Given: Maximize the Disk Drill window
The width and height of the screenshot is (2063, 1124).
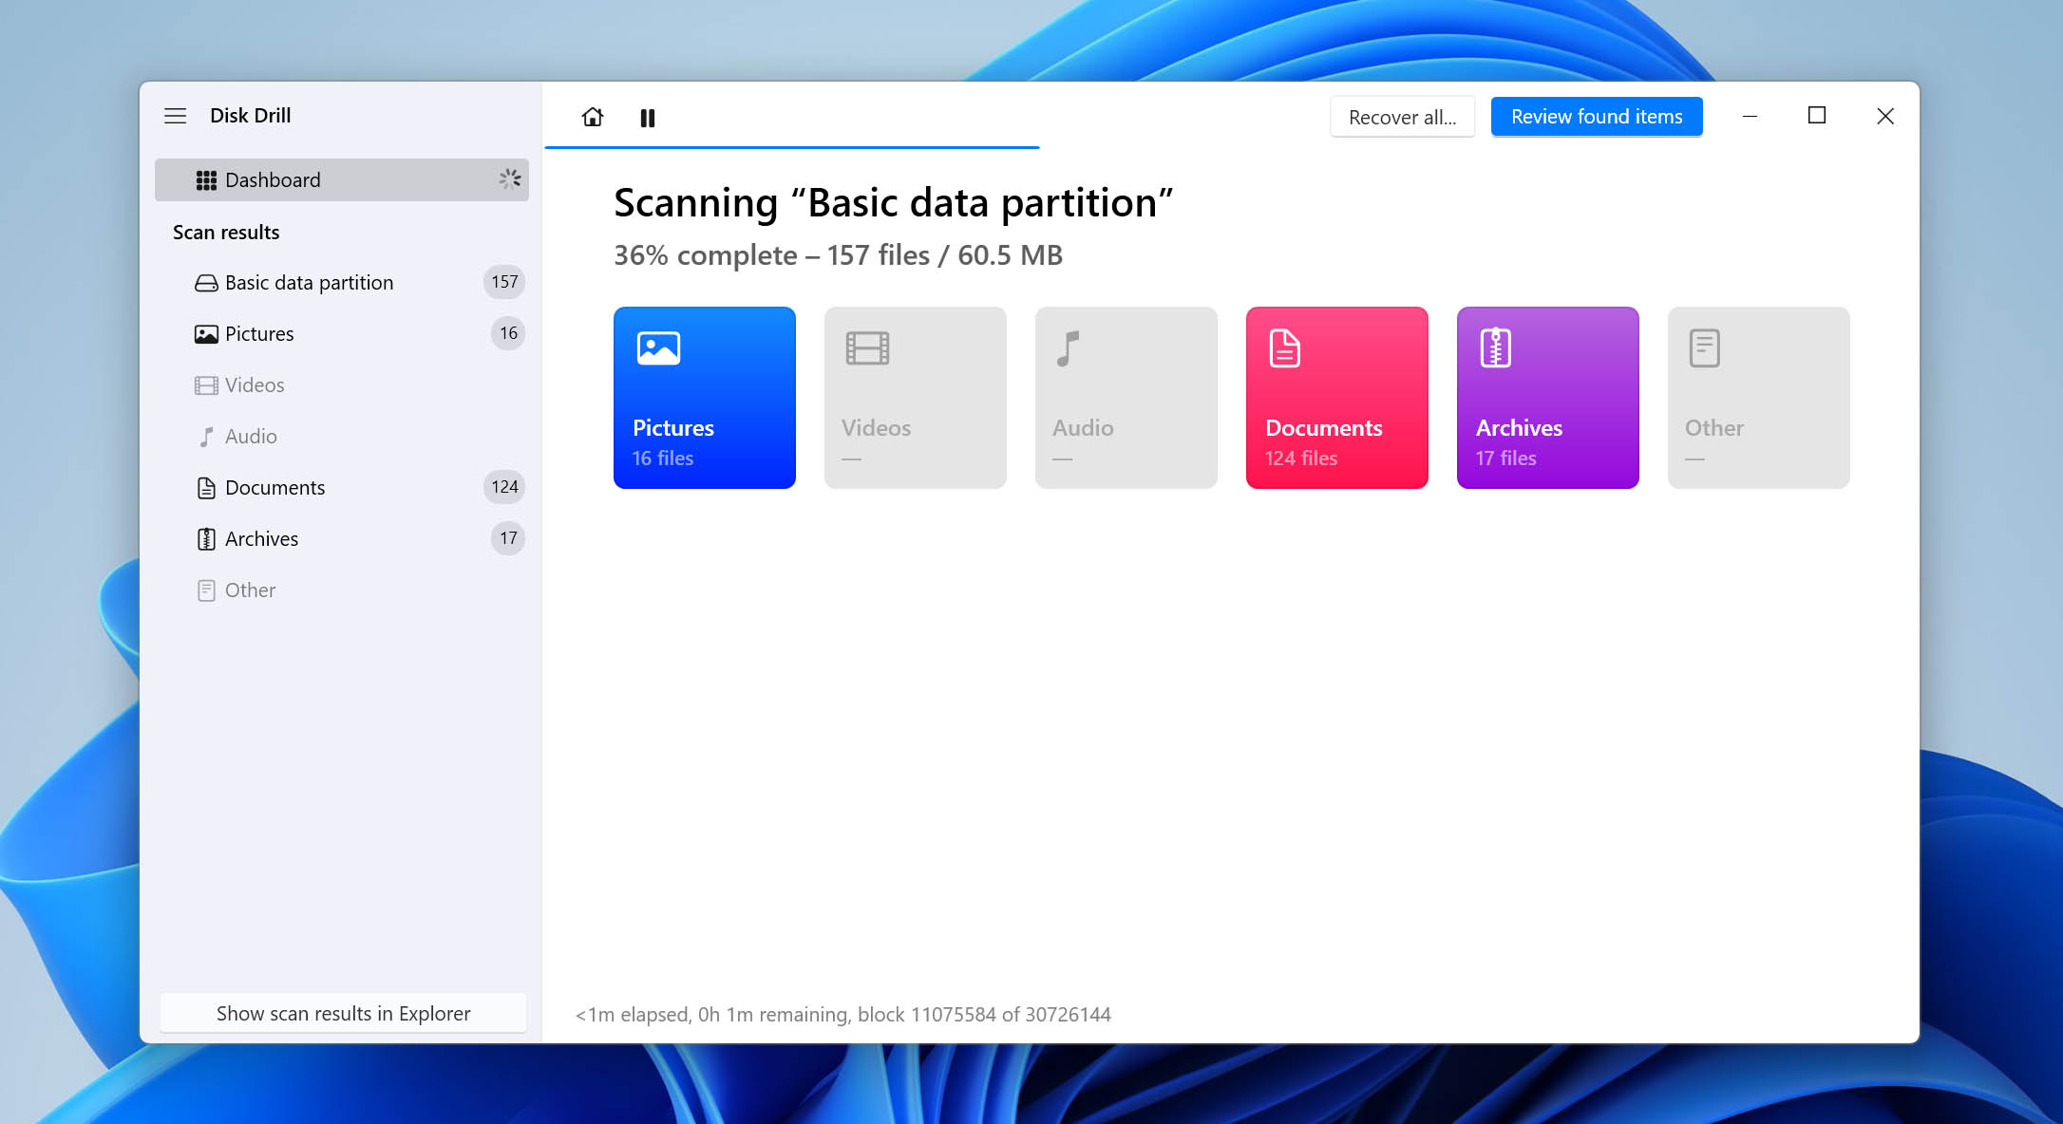Looking at the screenshot, I should coord(1817,116).
